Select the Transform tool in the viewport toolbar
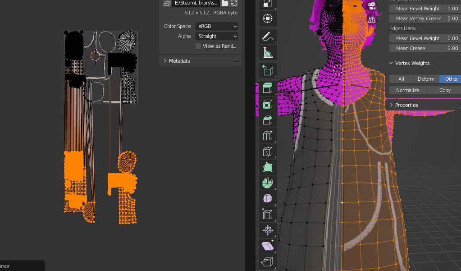461x271 pixels. coord(268,18)
